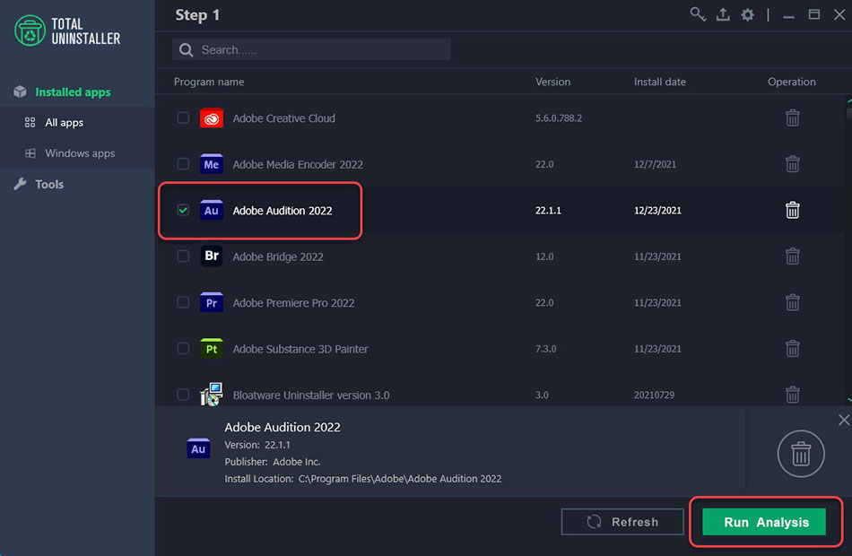Check the Bloatware Uninstaller version 3.0 checkbox
Viewport: 852px width, 556px height.
coord(183,395)
